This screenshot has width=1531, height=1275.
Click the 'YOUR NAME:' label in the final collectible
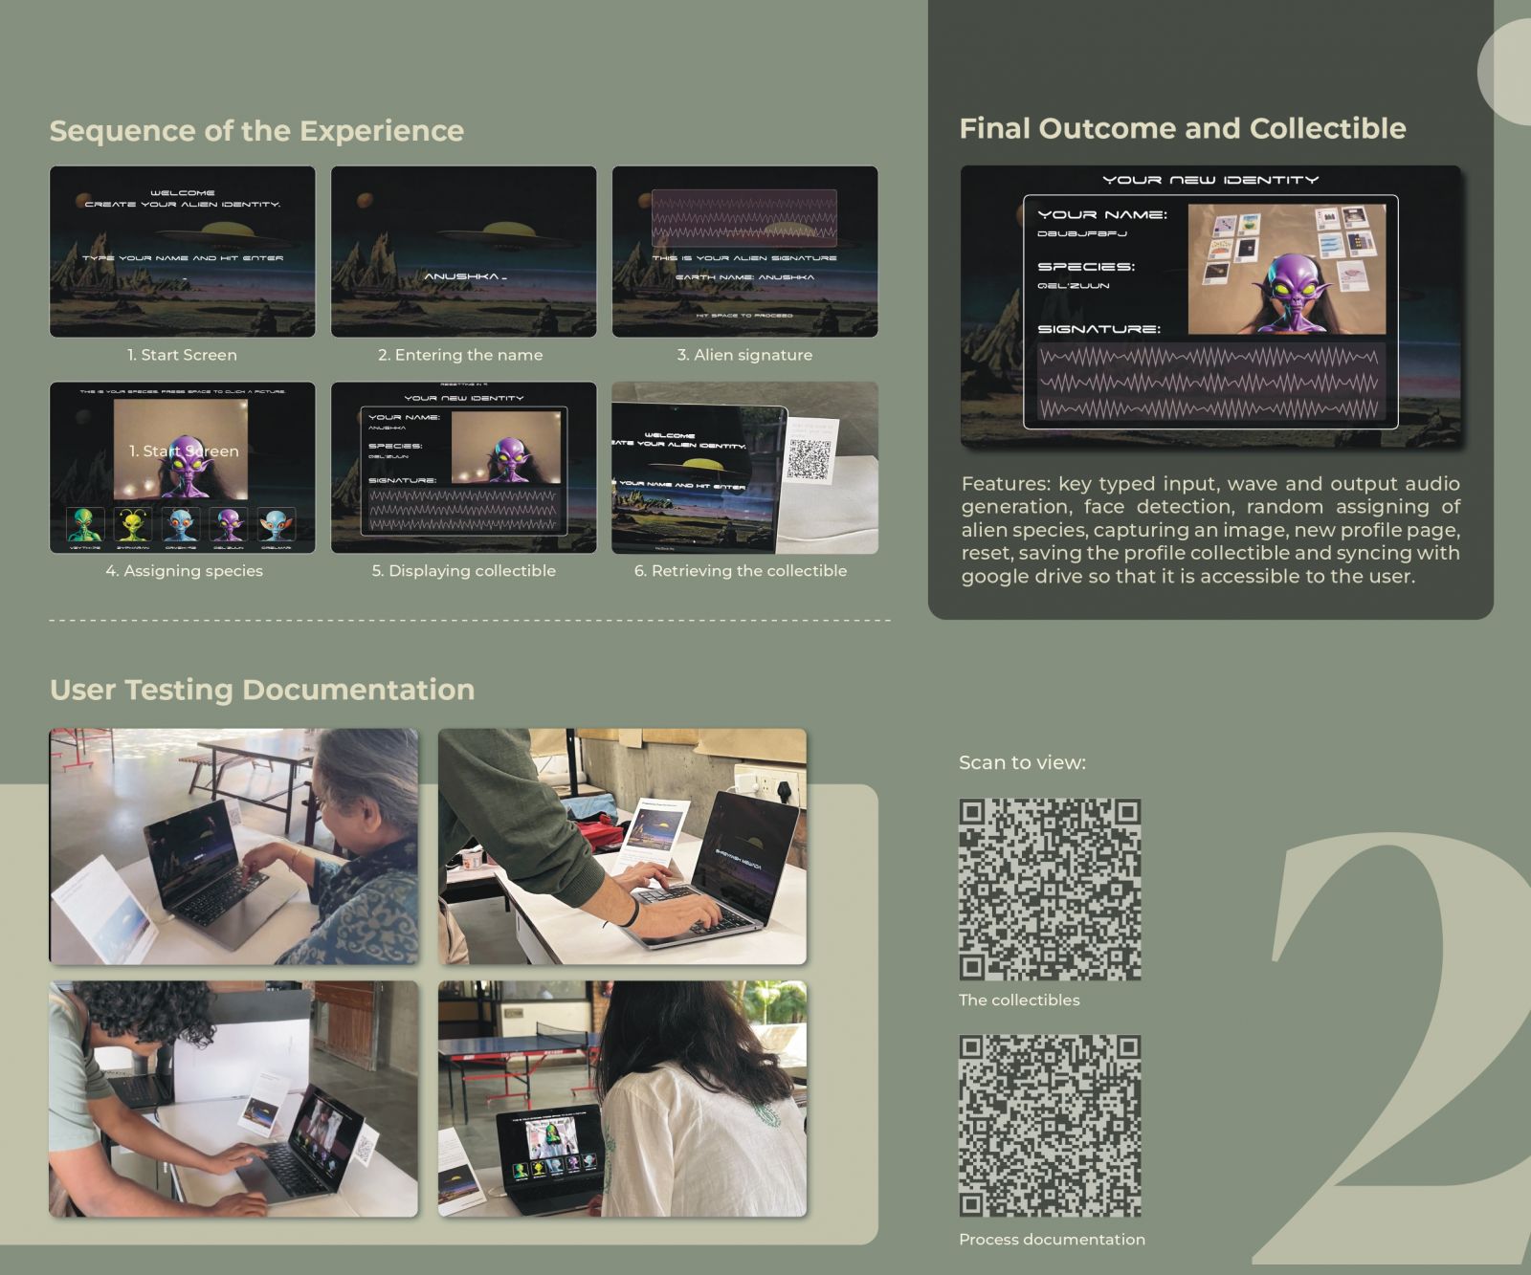click(x=1102, y=215)
